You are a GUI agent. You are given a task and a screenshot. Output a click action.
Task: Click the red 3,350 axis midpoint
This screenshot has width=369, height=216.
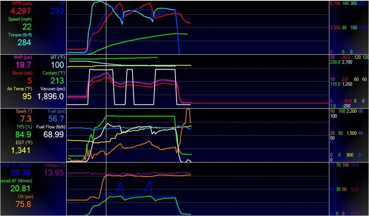click(335, 28)
